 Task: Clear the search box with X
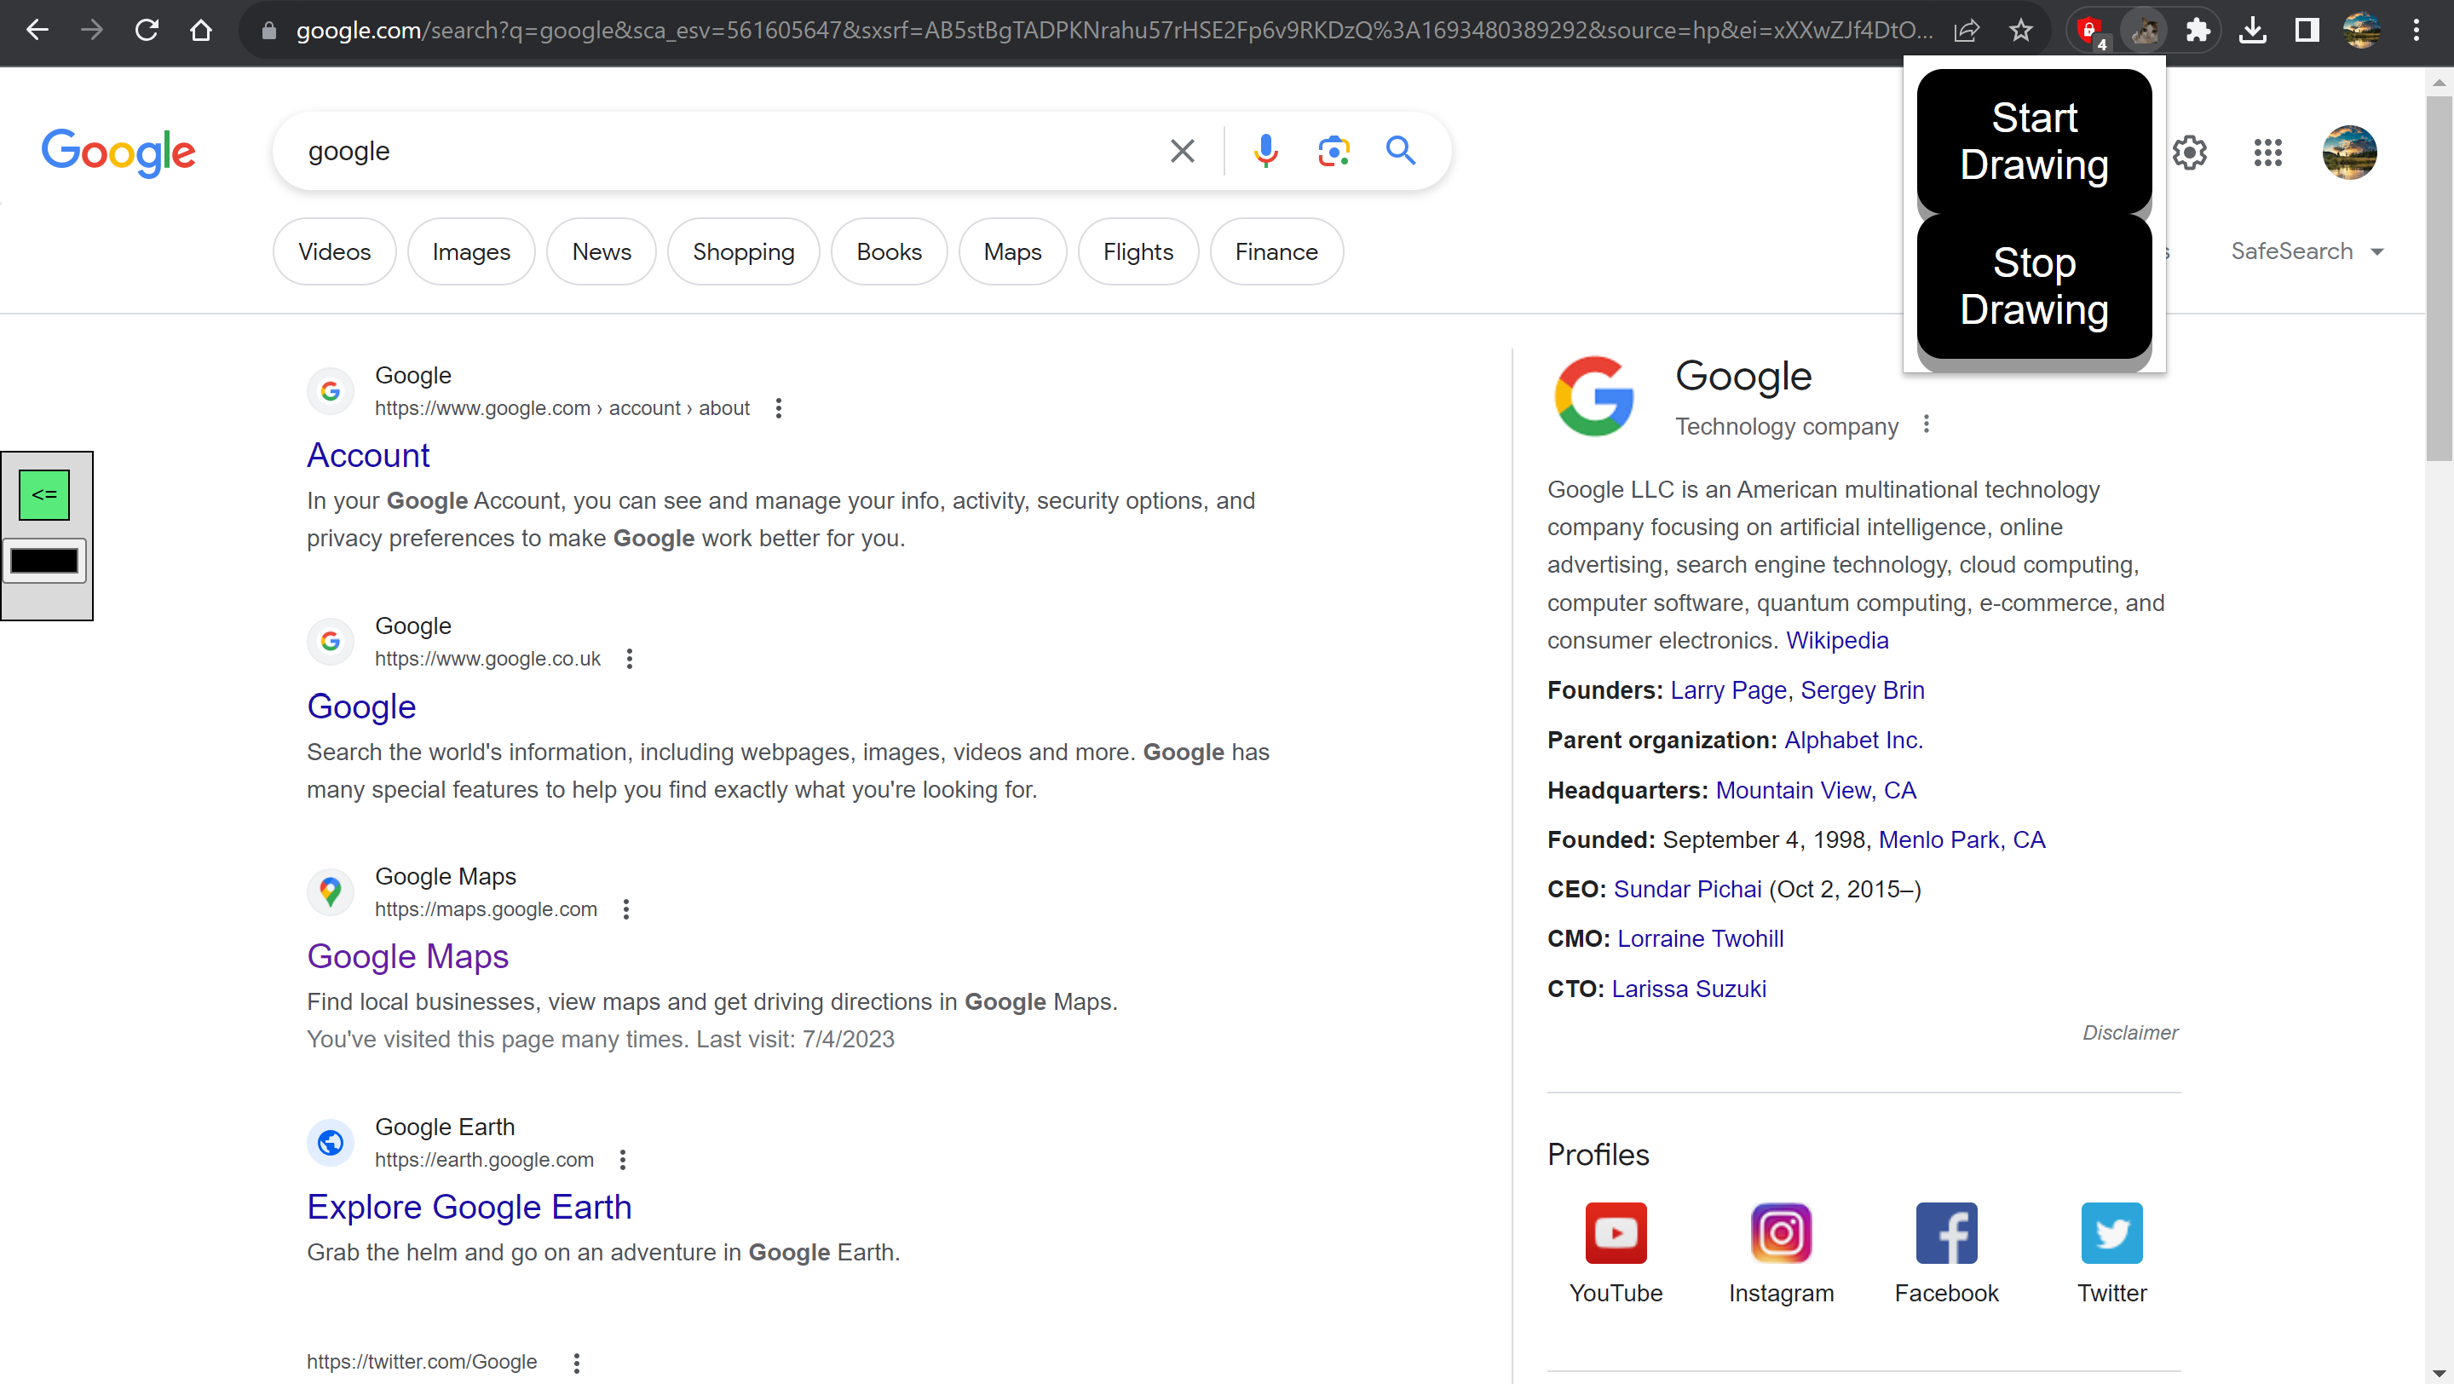pos(1181,151)
